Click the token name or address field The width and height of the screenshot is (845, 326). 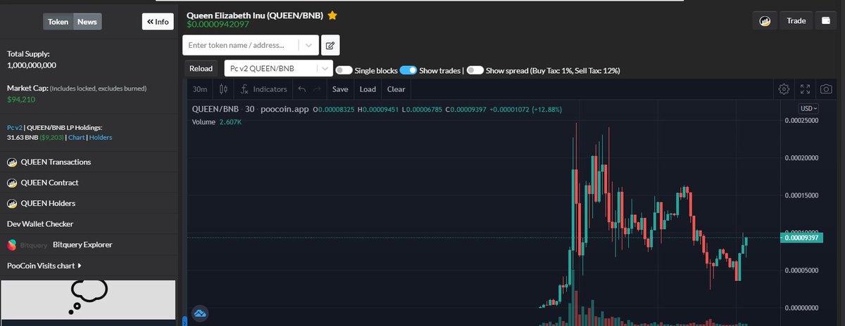pyautogui.click(x=240, y=46)
